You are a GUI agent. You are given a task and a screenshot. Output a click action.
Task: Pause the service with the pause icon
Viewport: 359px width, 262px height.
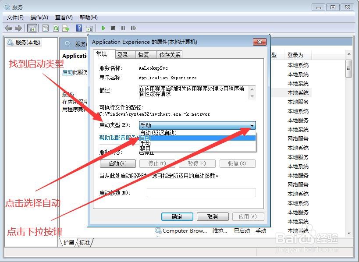(x=123, y=28)
